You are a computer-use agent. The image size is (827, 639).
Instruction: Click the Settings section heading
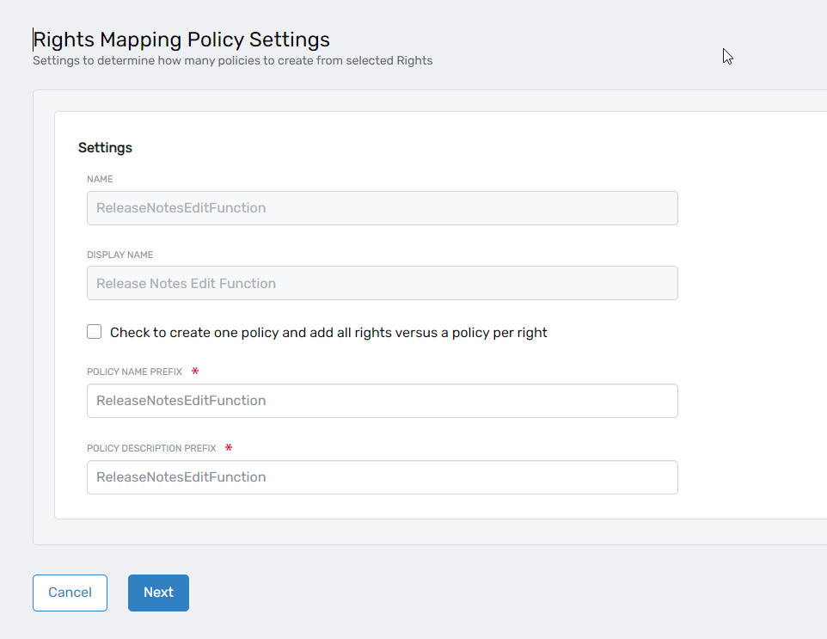click(x=105, y=147)
